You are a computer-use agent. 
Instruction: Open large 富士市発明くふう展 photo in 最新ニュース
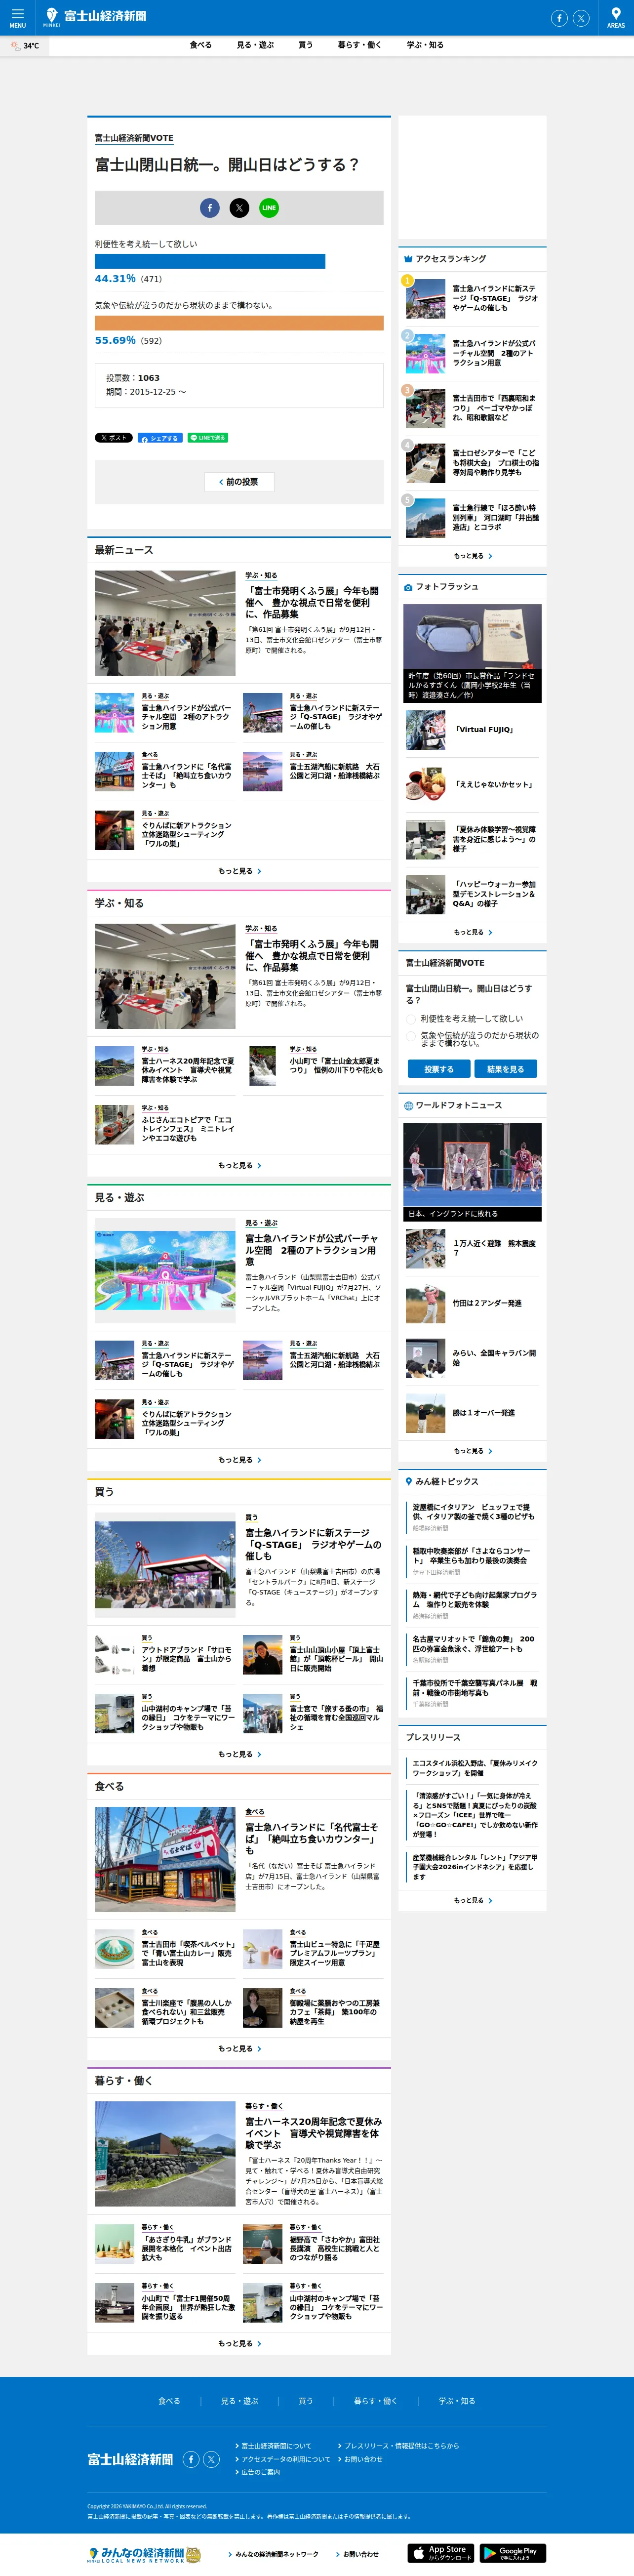(165, 623)
